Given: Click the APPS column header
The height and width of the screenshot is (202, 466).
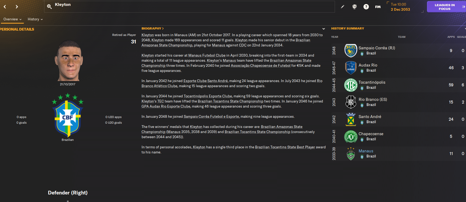Looking at the screenshot, I should [451, 37].
